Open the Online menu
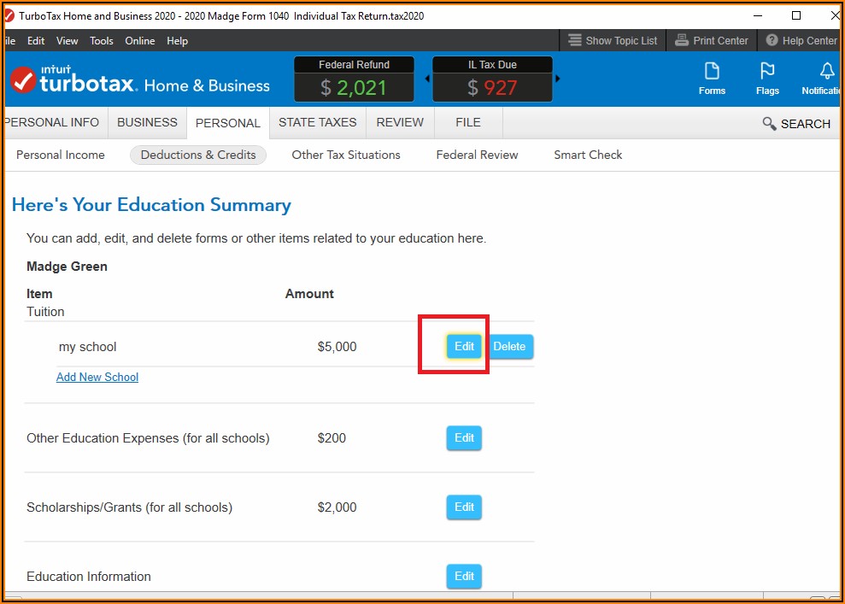845x604 pixels. (x=140, y=40)
